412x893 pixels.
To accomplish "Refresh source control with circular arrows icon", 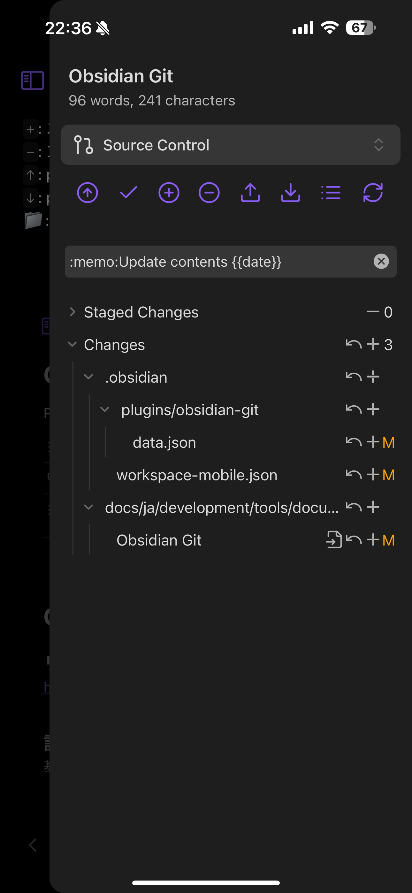I will (x=373, y=193).
